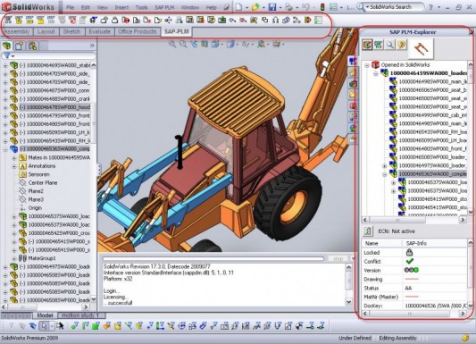Click the green Conflict checkmark
The height and width of the screenshot is (344, 476).
click(410, 261)
